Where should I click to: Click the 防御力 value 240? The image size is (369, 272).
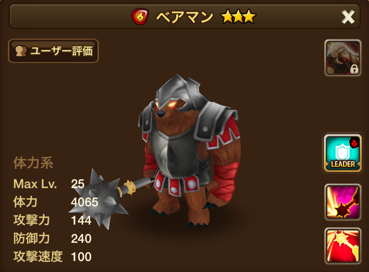(x=81, y=239)
